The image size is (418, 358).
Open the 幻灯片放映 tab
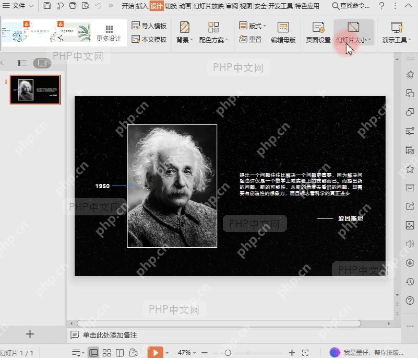pos(208,6)
